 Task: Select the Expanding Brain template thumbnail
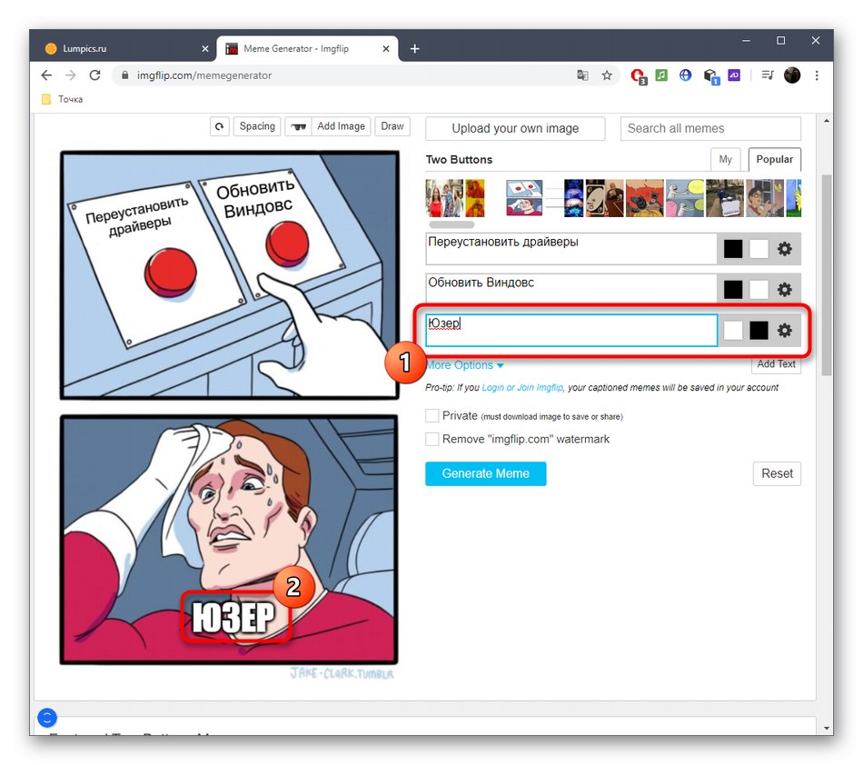573,198
